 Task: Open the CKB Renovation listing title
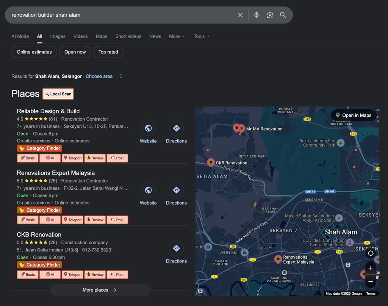click(39, 234)
